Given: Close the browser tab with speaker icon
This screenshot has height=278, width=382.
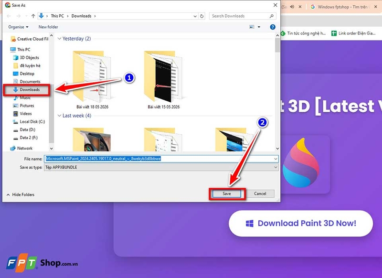Looking at the screenshot, I should coord(300,7).
